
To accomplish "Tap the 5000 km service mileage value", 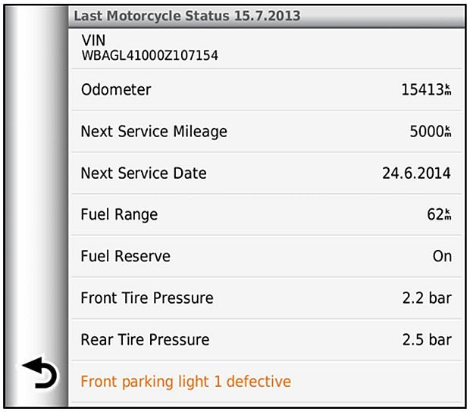I will [x=430, y=132].
